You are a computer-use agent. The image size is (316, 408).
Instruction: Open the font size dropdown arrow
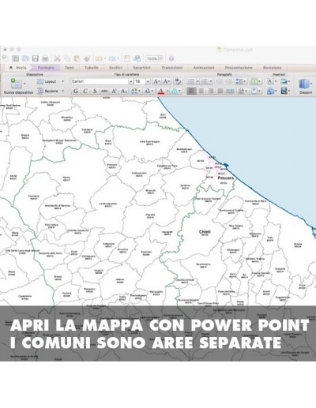[x=148, y=81]
